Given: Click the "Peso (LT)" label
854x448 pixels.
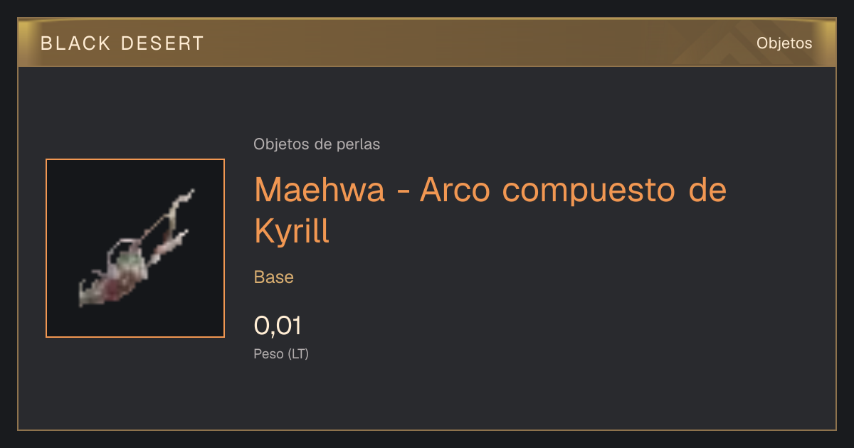Looking at the screenshot, I should 281,354.
